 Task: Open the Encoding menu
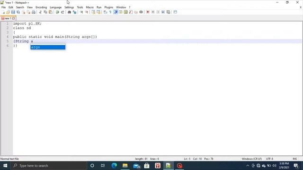click(41, 8)
